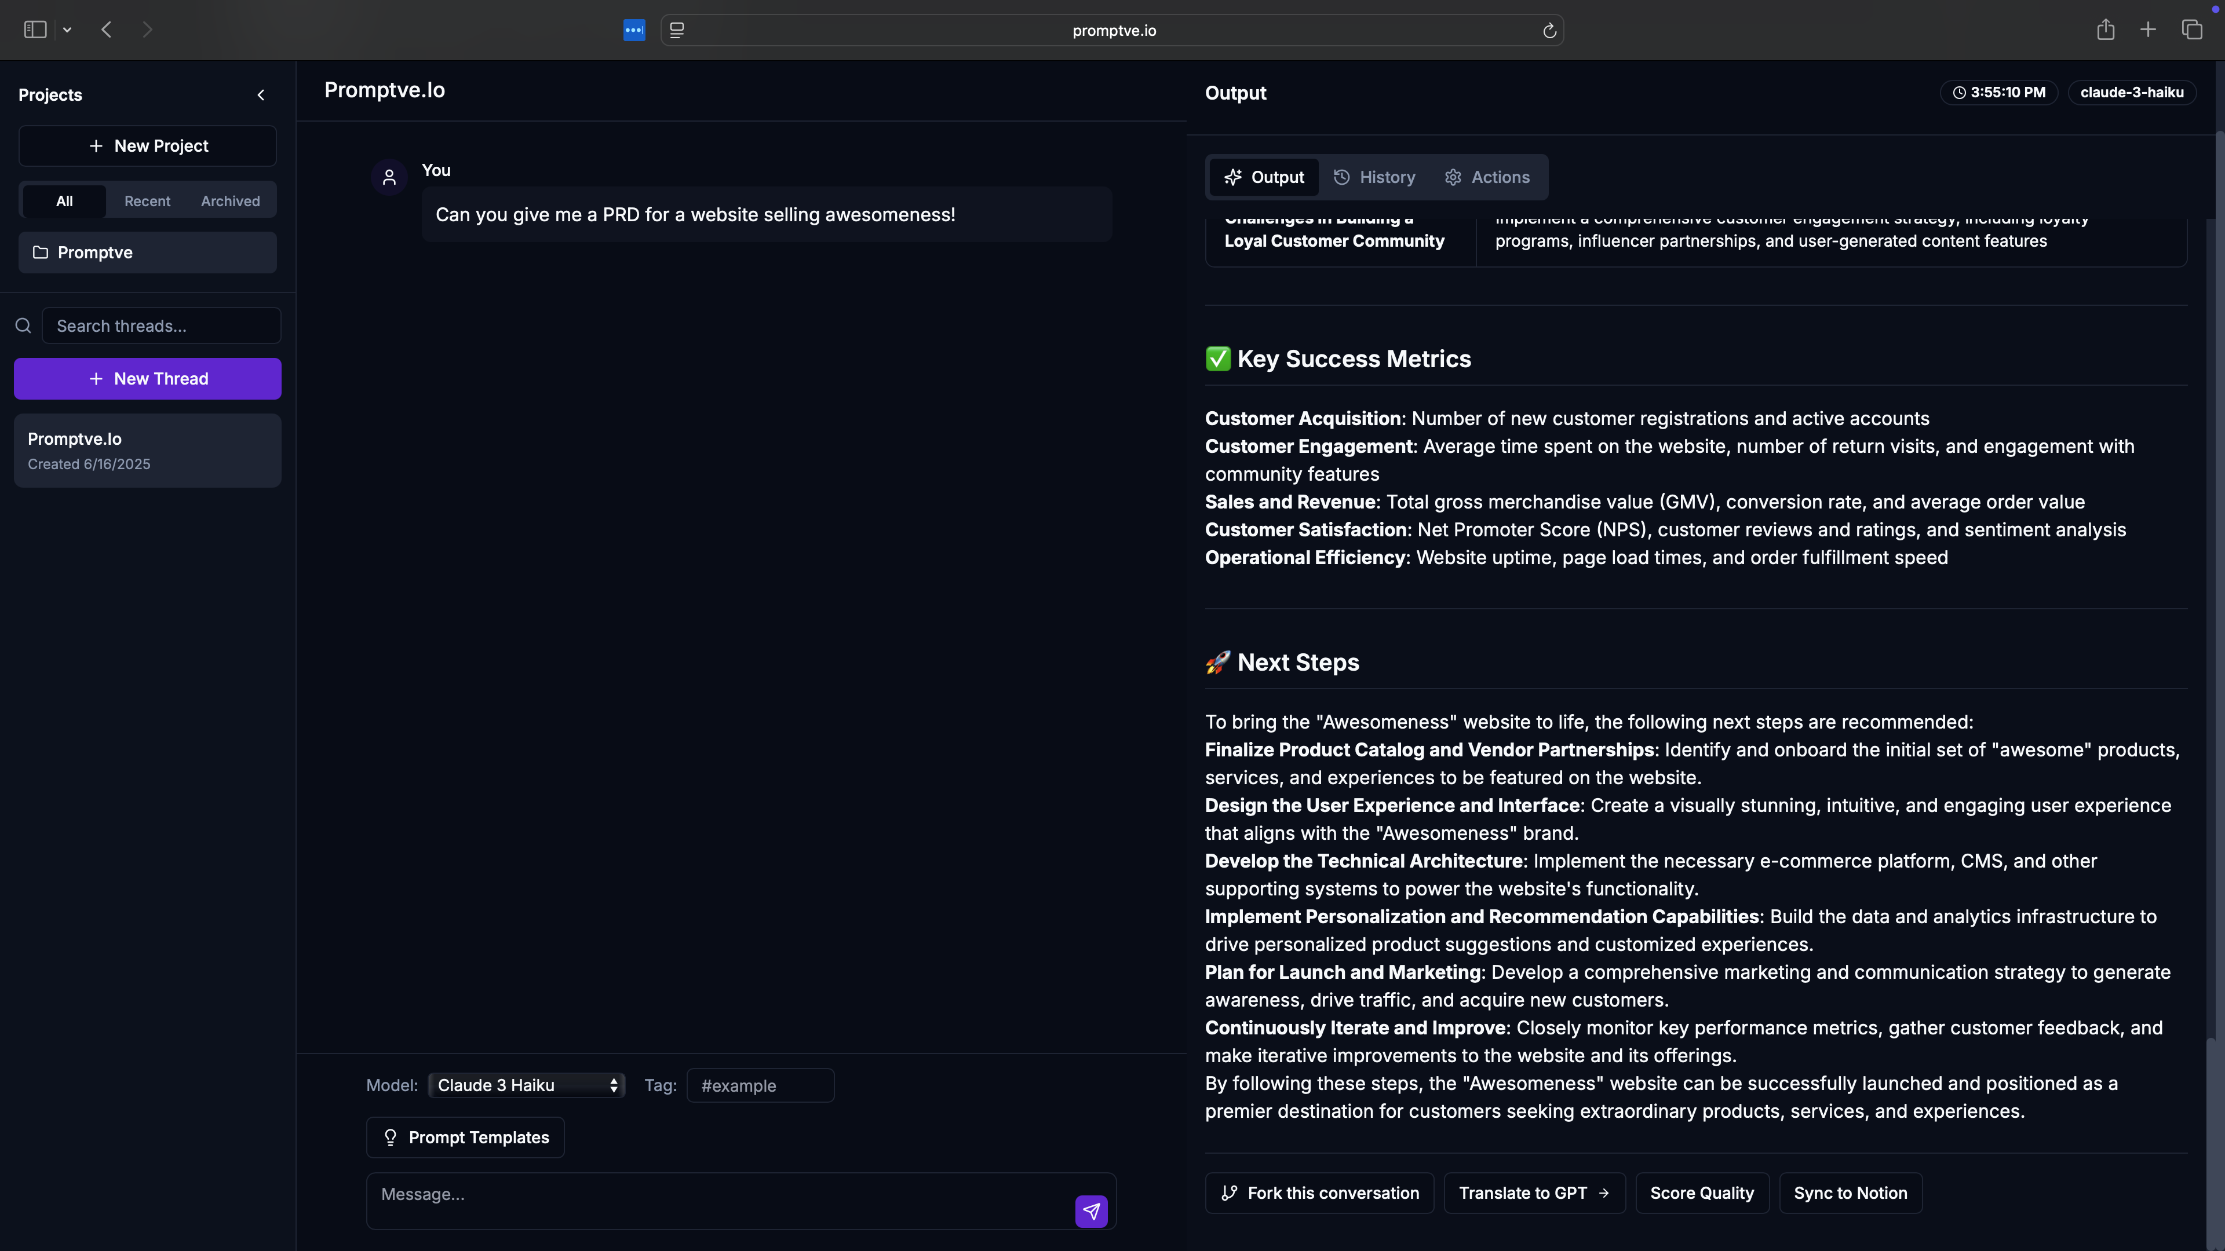Focus the Tag #example input field
The height and width of the screenshot is (1251, 2225).
coord(760,1085)
